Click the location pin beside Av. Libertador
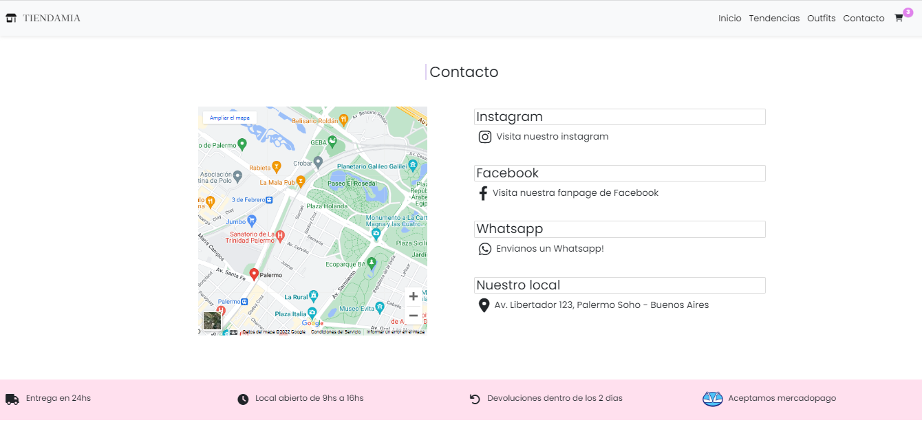 pos(484,305)
